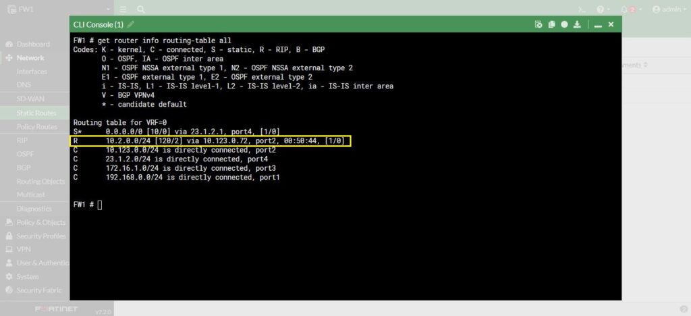
Task: Toggle the hamburger sidebar menu
Action: click(x=123, y=9)
